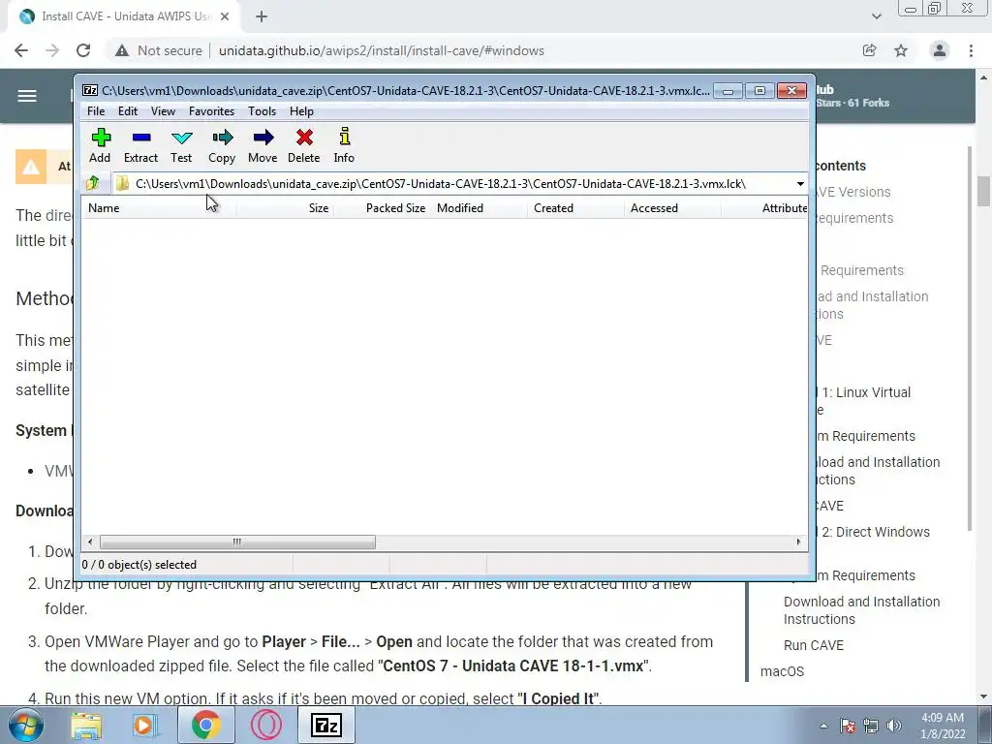Open the Chrome profile avatar menu
Viewport: 992px width, 744px height.
[940, 50]
